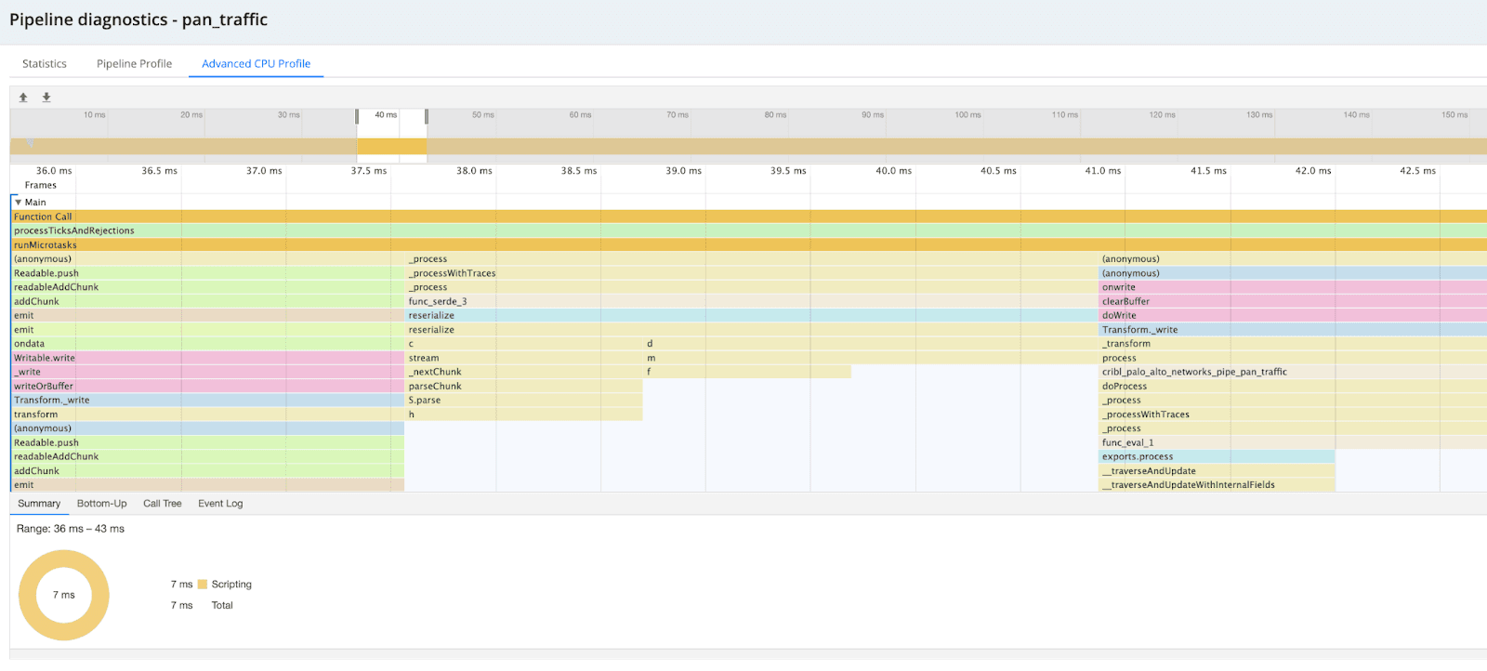The width and height of the screenshot is (1487, 671).
Task: Click the save profile download arrow icon
Action: tap(46, 98)
